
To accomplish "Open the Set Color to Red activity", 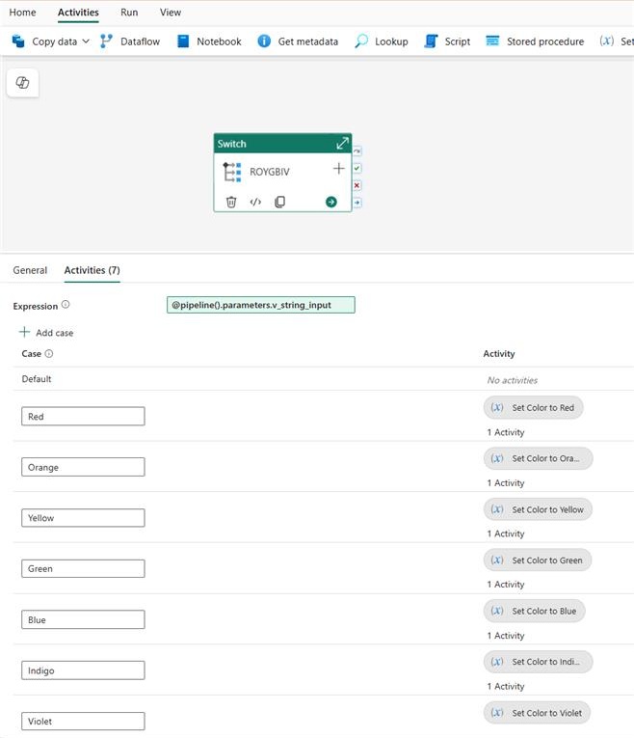I will click(534, 408).
